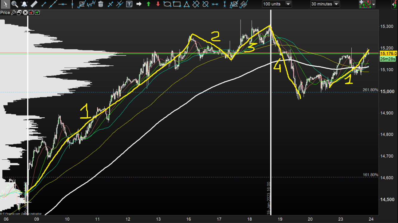Select the diamond shape tool

(196, 4)
